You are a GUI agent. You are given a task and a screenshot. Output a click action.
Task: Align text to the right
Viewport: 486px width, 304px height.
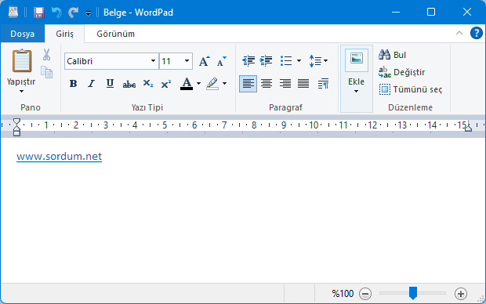285,84
